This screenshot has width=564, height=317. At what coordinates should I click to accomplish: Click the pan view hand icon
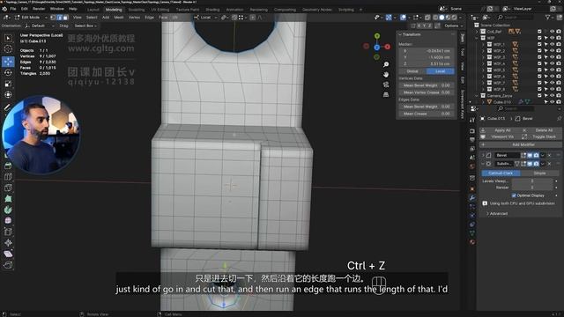click(x=386, y=75)
